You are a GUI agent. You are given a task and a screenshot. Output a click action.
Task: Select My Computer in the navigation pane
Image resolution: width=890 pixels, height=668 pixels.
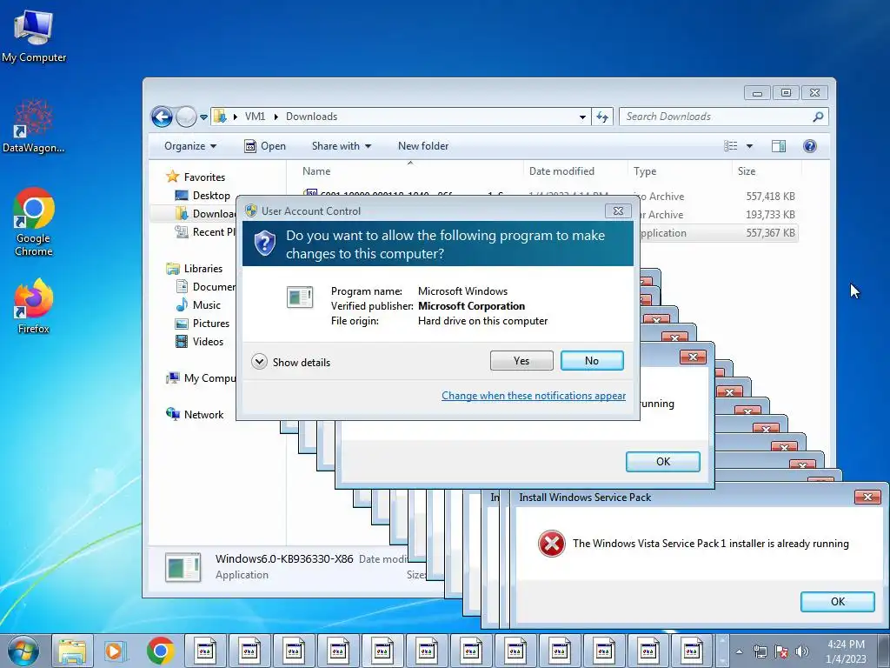(201, 377)
